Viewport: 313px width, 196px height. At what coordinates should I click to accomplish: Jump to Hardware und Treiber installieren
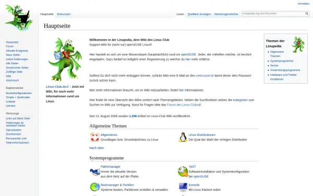tap(283, 77)
